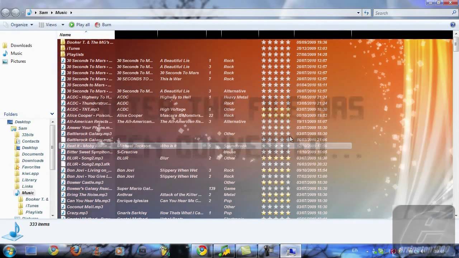
Task: Click the Downloads folder icon in favorites
Action: tap(5, 46)
